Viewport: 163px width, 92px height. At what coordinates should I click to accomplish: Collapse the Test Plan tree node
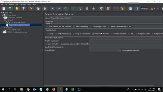pos(1,13)
